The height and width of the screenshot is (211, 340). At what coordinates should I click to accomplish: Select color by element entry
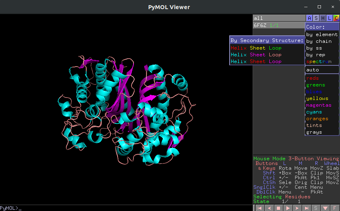(322, 35)
